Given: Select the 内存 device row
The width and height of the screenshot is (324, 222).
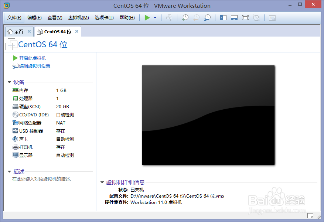Looking at the screenshot, I should 43,90.
